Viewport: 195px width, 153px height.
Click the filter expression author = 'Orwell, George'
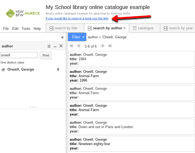click(107, 37)
